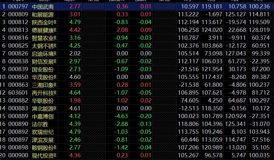Click change percent 2.08

(x=122, y=30)
